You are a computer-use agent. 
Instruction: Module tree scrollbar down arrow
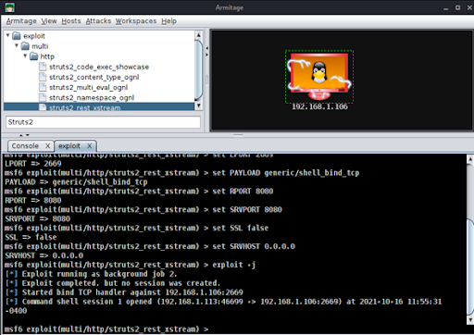[x=198, y=105]
